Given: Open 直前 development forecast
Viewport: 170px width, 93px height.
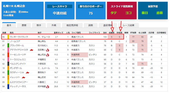Looking at the screenshot, I should coord(160,13).
